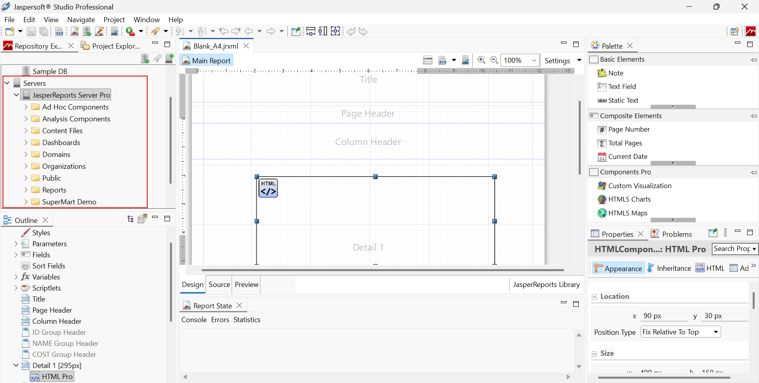Open the Position Type dropdown
759x383 pixels.
pyautogui.click(x=680, y=332)
